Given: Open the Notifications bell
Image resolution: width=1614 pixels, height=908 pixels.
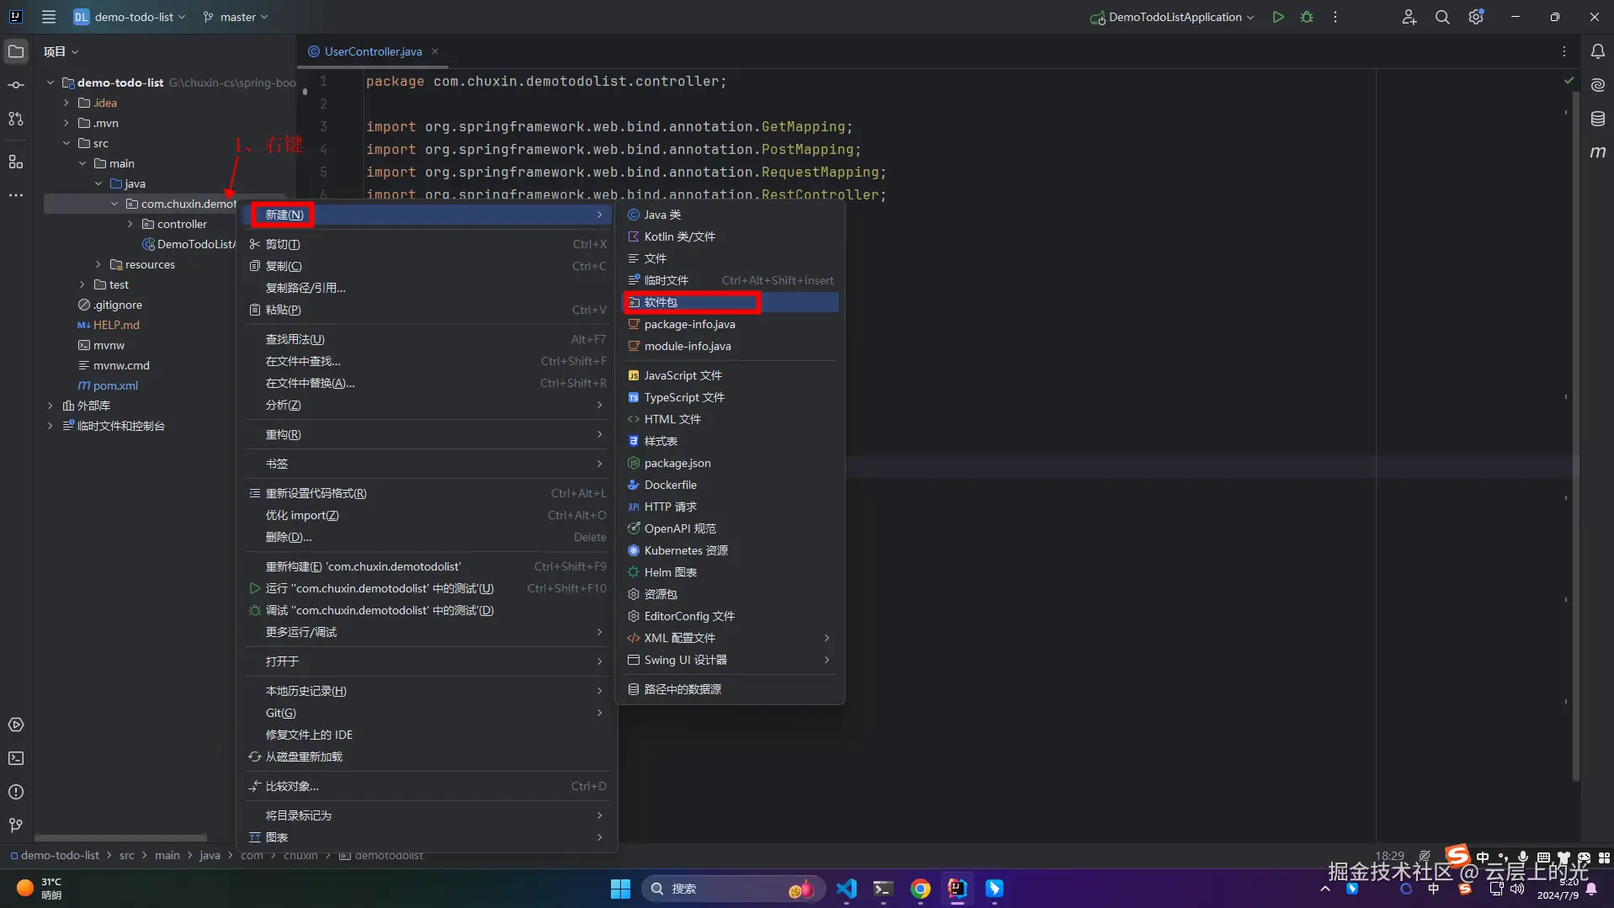Looking at the screenshot, I should pos(1597,51).
